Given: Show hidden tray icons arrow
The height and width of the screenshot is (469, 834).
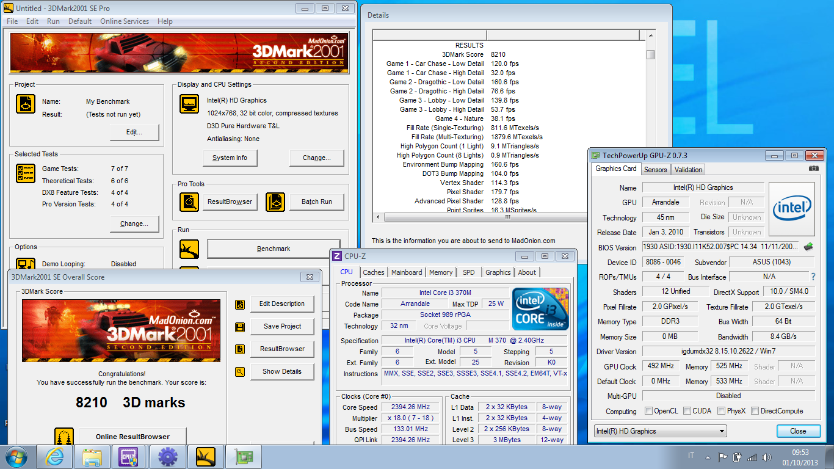Looking at the screenshot, I should (708, 456).
